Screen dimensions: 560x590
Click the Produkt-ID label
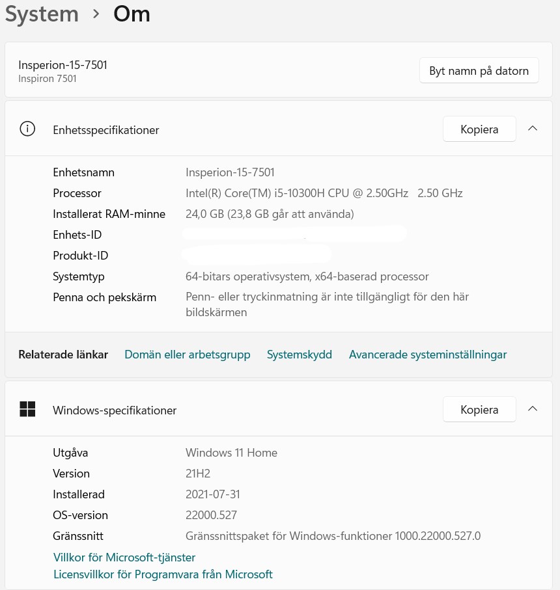[x=81, y=256]
